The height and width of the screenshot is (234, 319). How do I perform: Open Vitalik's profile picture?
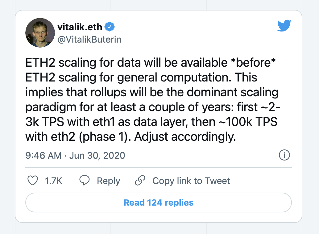coord(40,32)
